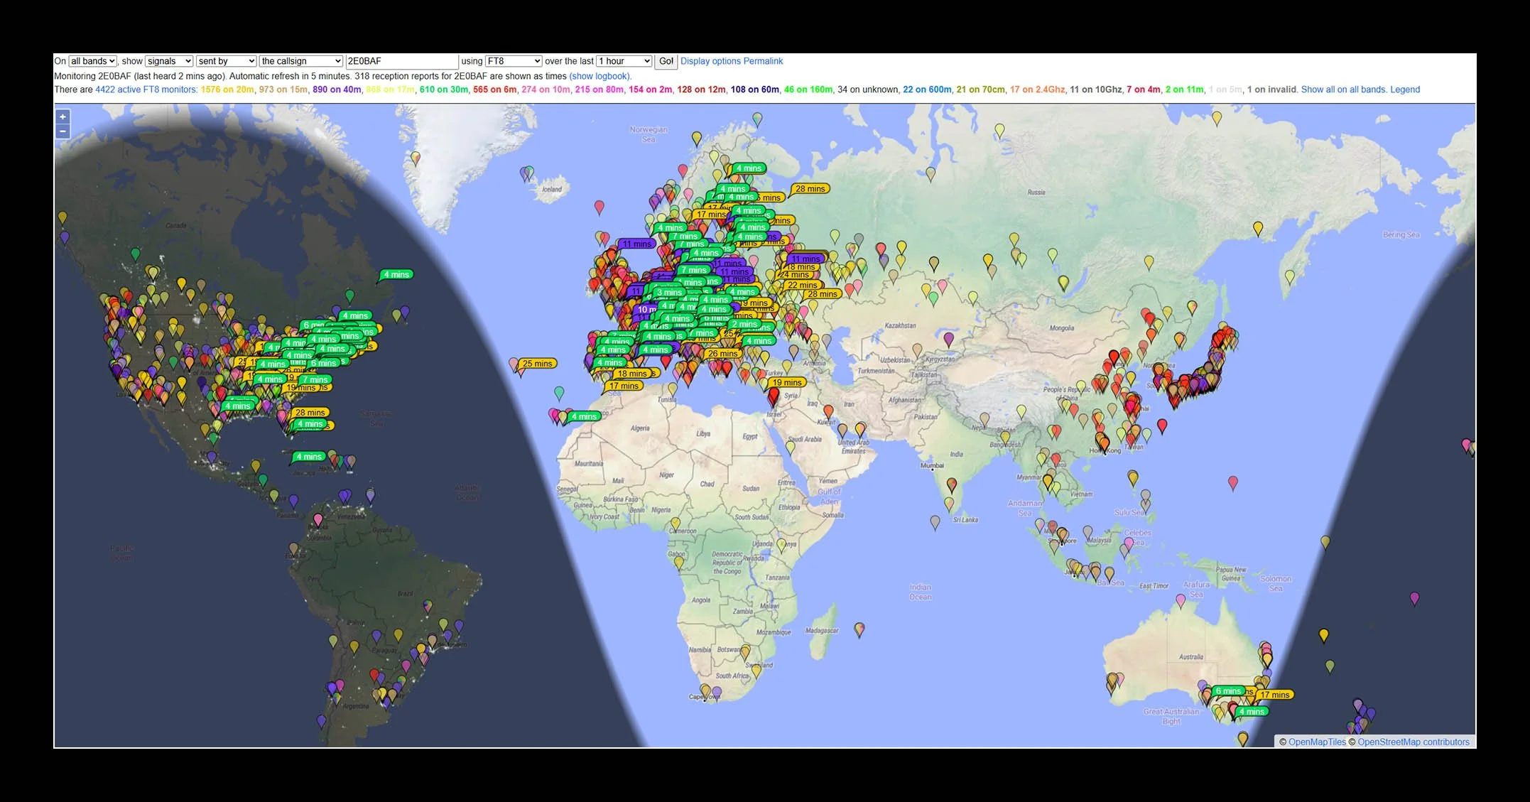Click the purple '11 mins' marker west of Ireland
This screenshot has width=1530, height=802.
[637, 244]
